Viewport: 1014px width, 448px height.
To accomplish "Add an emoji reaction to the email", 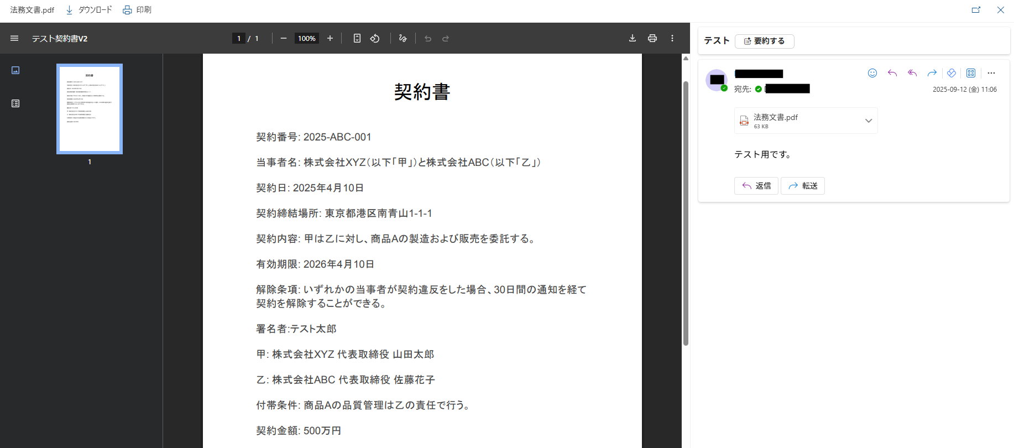I will pos(872,73).
